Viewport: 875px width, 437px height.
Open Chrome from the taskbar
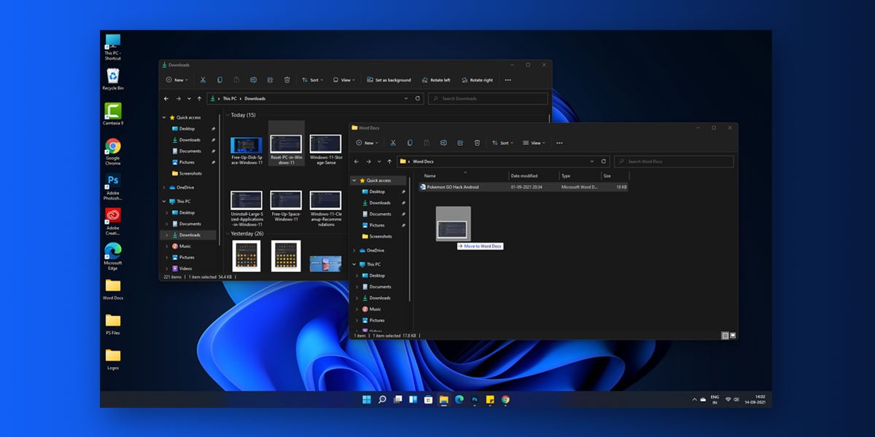click(505, 400)
